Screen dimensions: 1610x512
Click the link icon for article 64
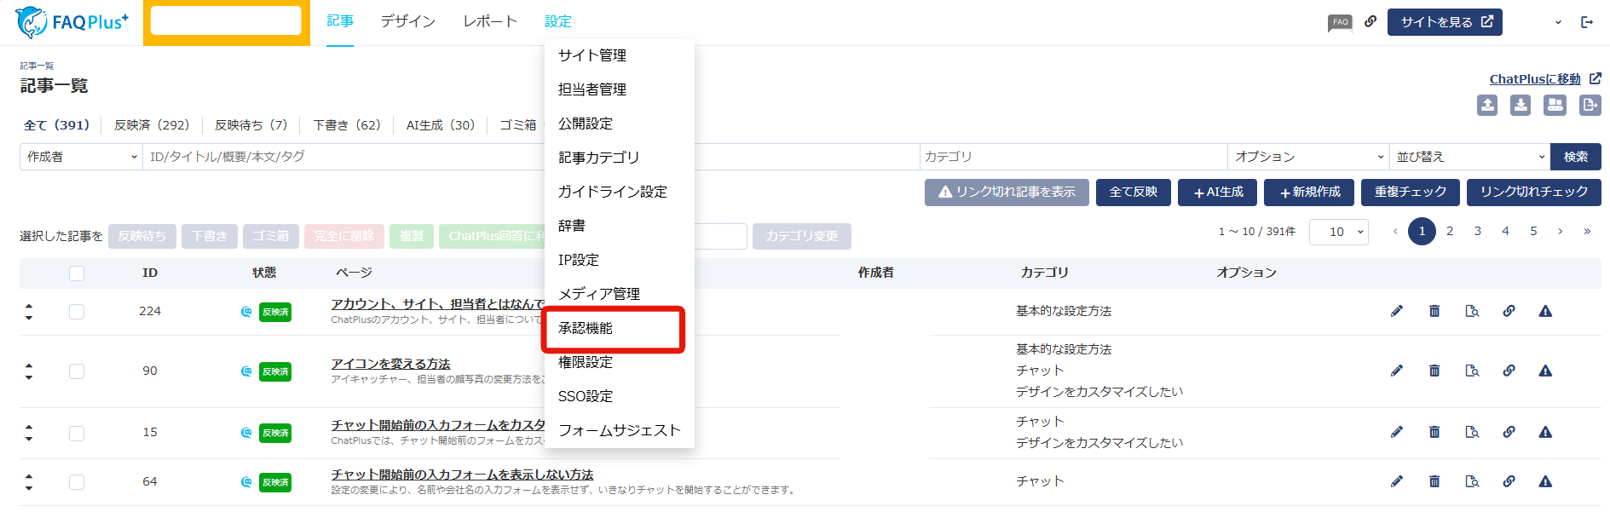1509,481
